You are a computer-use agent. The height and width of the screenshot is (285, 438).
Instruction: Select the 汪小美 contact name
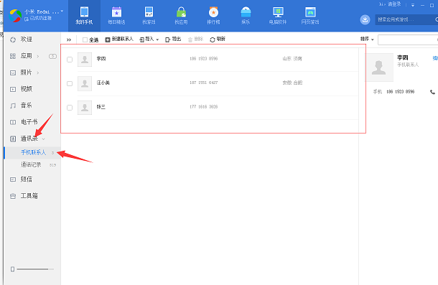[103, 83]
